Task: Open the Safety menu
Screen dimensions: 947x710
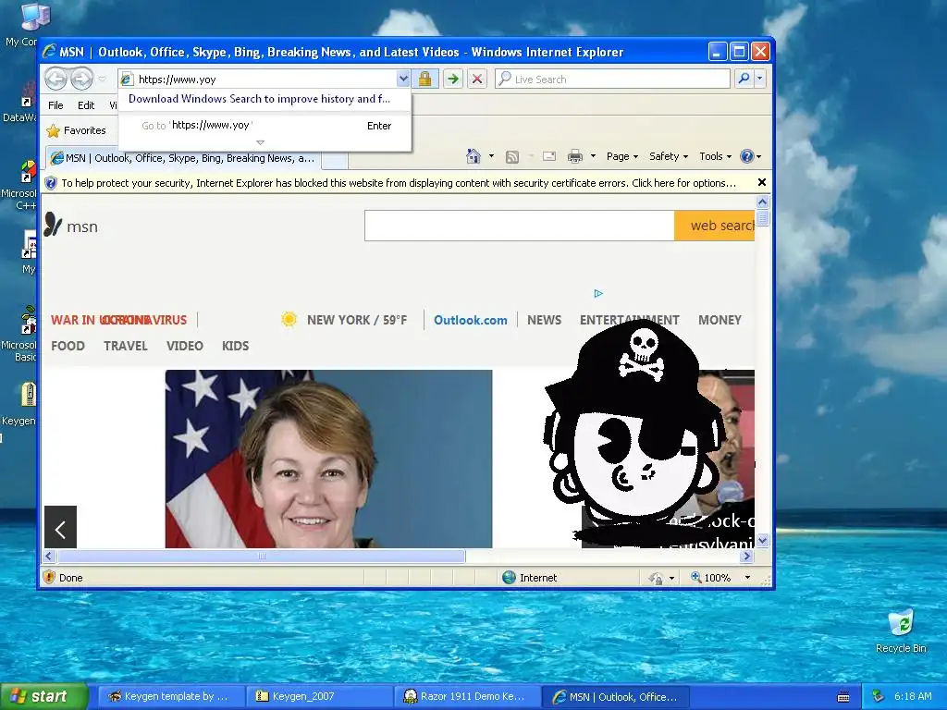Action: pos(668,156)
